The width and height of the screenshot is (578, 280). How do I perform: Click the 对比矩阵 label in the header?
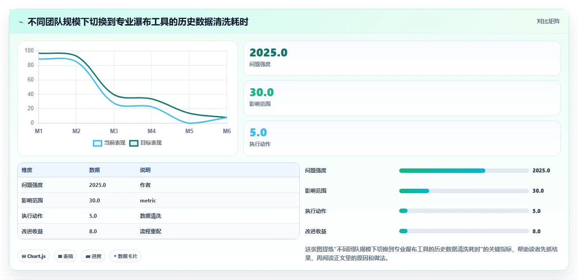tap(548, 21)
